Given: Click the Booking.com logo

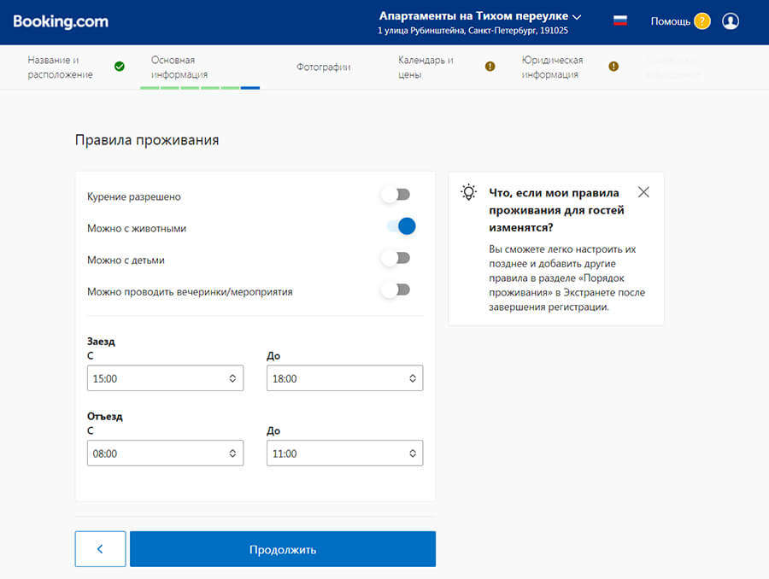Looking at the screenshot, I should pos(60,21).
